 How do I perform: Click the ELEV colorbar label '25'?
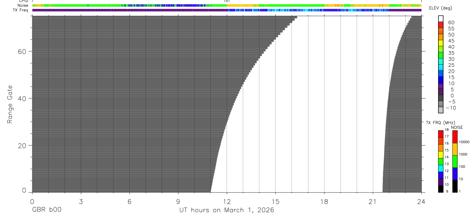(451, 65)
